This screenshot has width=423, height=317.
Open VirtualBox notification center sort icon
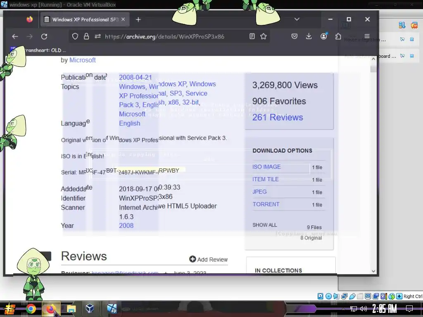point(402,25)
